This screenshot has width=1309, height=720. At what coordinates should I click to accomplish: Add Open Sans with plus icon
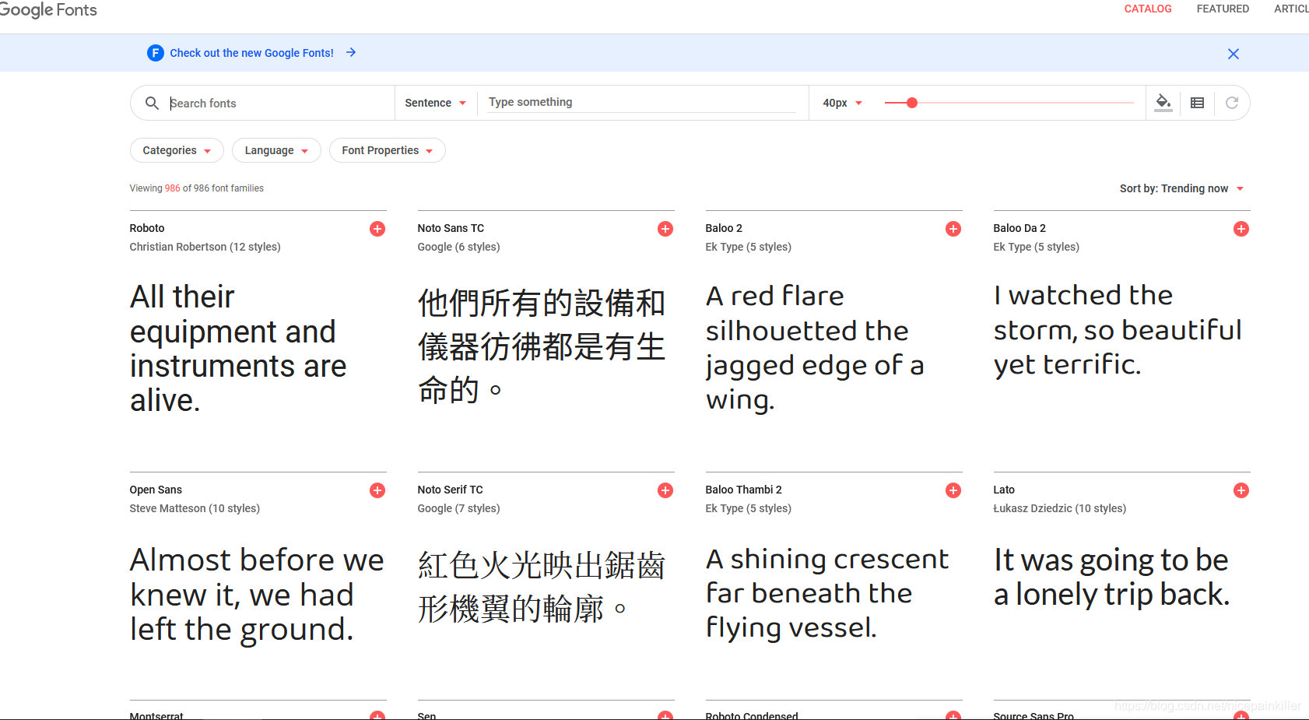[377, 490]
